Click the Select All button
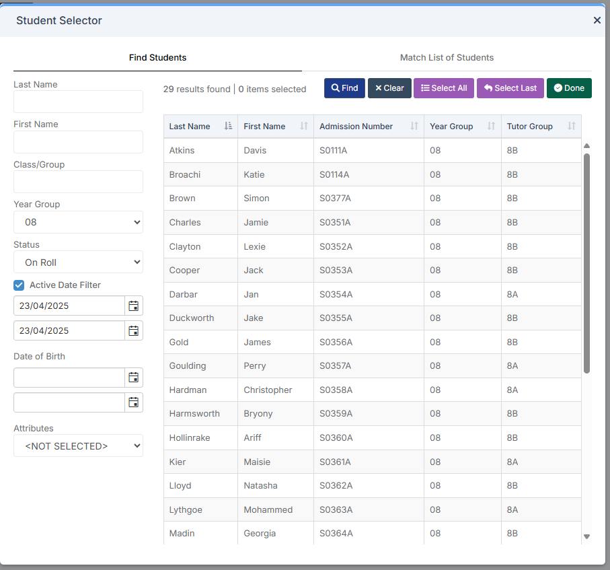This screenshot has height=570, width=610. pyautogui.click(x=444, y=88)
